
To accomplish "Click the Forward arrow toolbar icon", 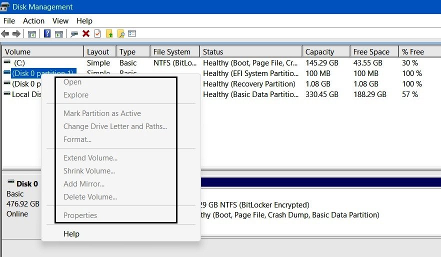I will (x=16, y=33).
